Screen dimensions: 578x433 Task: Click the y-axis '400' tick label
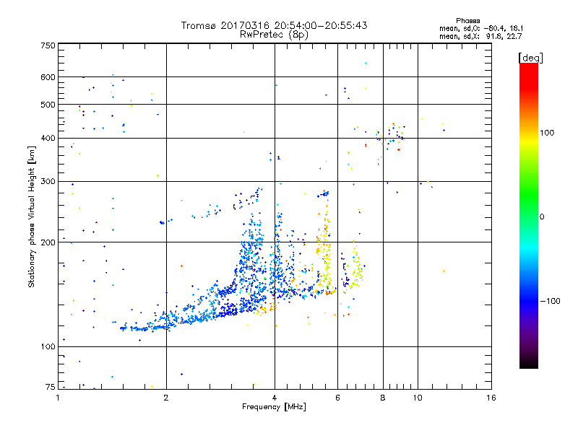[48, 139]
